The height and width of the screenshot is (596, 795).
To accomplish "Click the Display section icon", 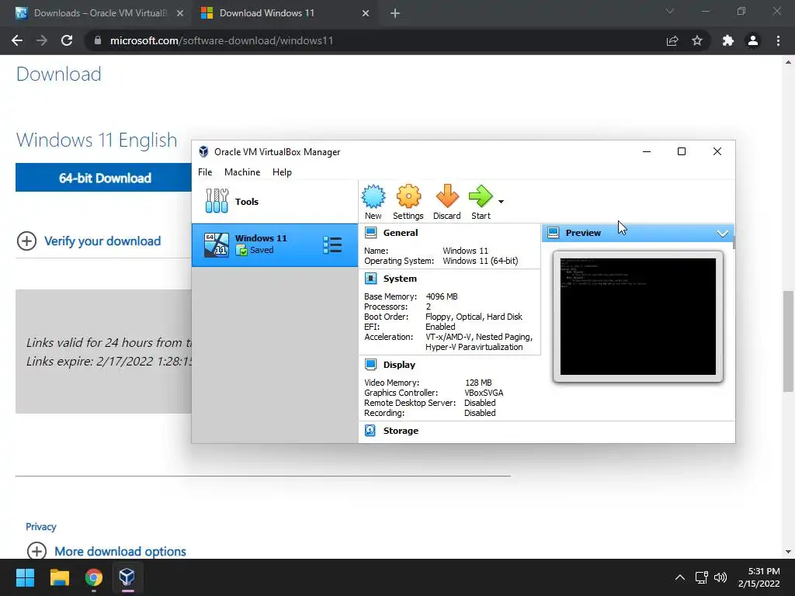I will coord(371,365).
